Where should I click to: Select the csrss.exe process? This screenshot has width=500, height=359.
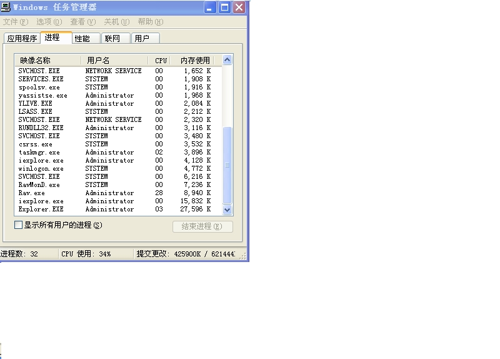(118, 144)
